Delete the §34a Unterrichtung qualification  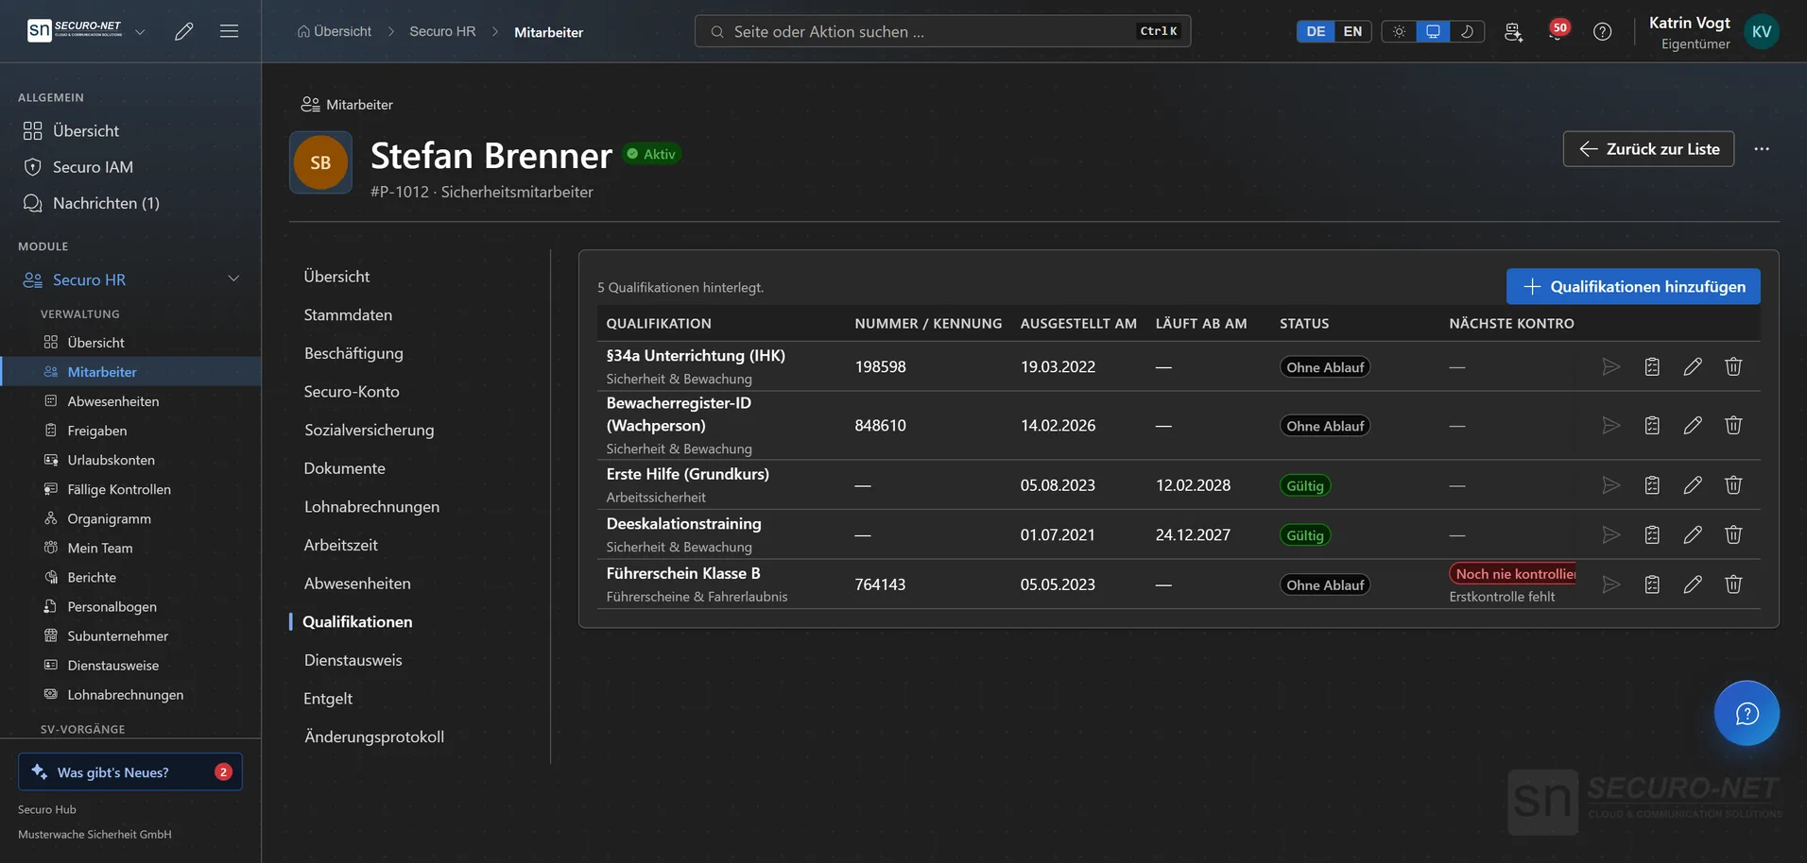click(x=1733, y=366)
